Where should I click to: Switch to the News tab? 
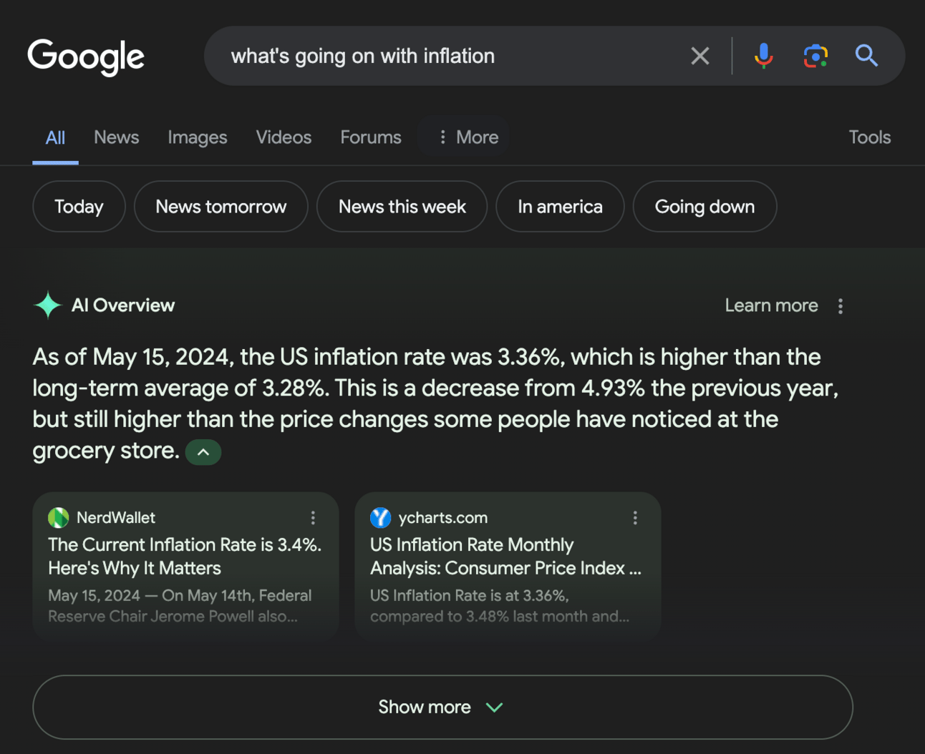[x=117, y=137]
